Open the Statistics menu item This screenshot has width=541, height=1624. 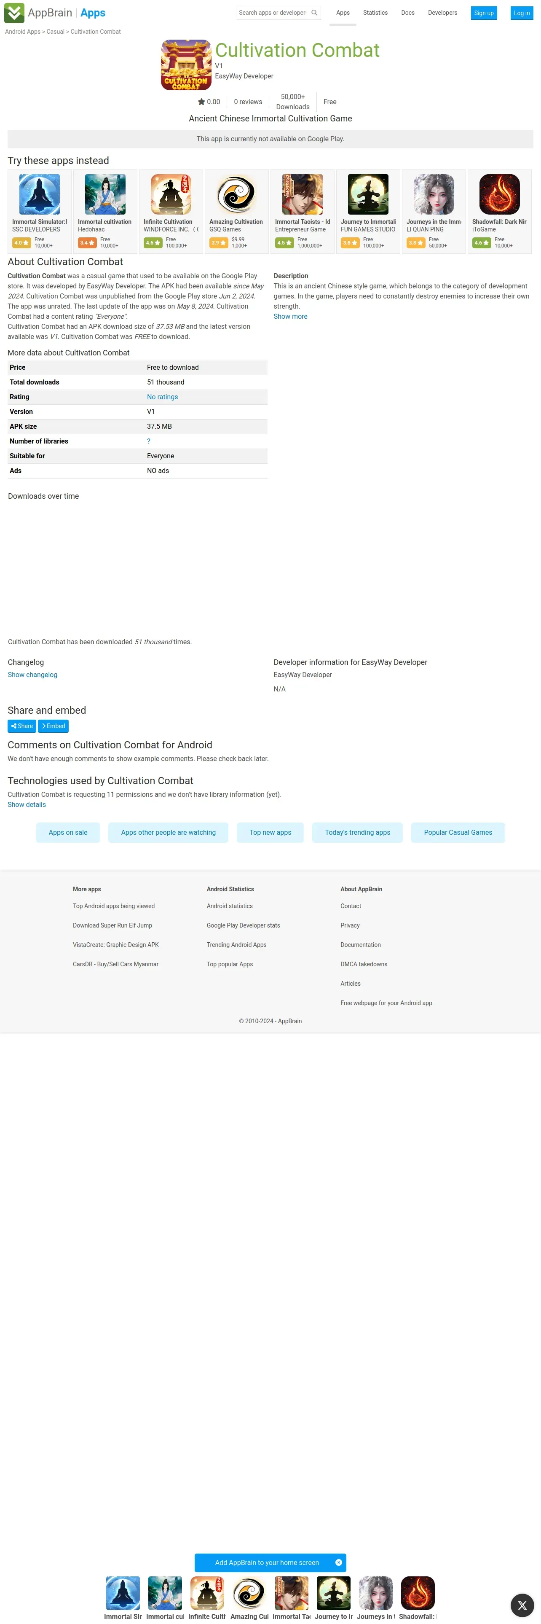pyautogui.click(x=375, y=13)
